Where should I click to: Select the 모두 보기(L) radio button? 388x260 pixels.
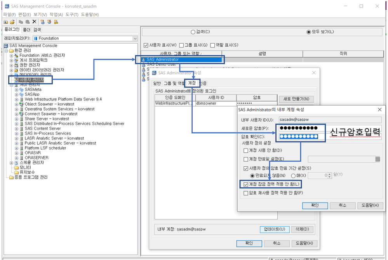point(308,32)
